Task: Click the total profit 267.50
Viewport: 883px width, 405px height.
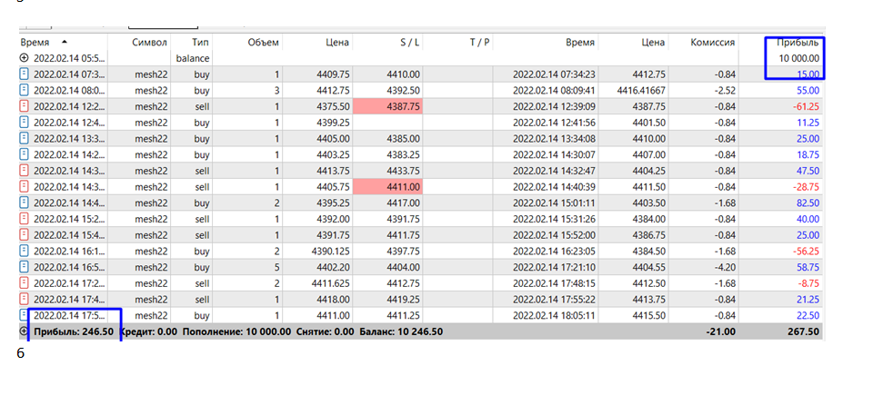Action: click(x=804, y=331)
